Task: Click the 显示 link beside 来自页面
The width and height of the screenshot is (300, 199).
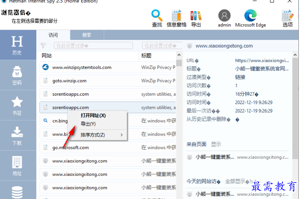Action: pos(216,144)
